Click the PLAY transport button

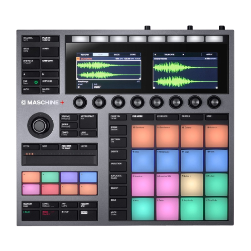pyautogui.click(x=31, y=215)
